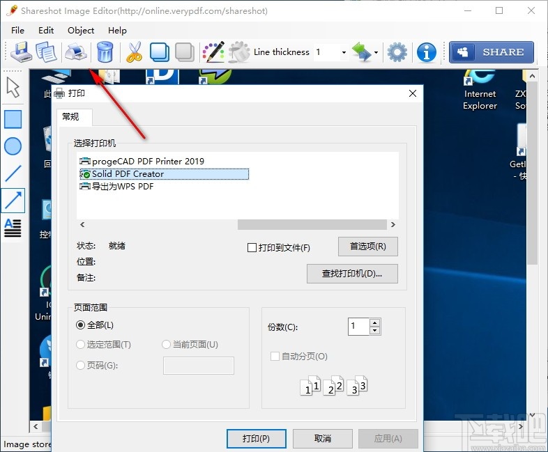Select Solid PDF Creator printer
This screenshot has width=548, height=452.
click(x=165, y=174)
